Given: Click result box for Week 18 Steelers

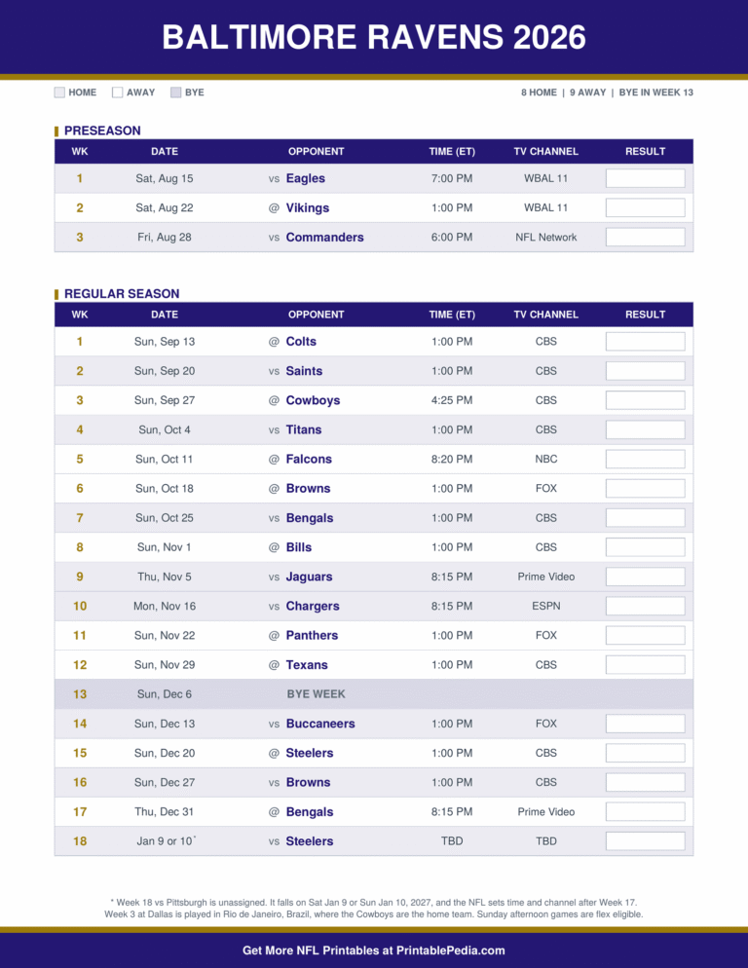Looking at the screenshot, I should coord(645,840).
